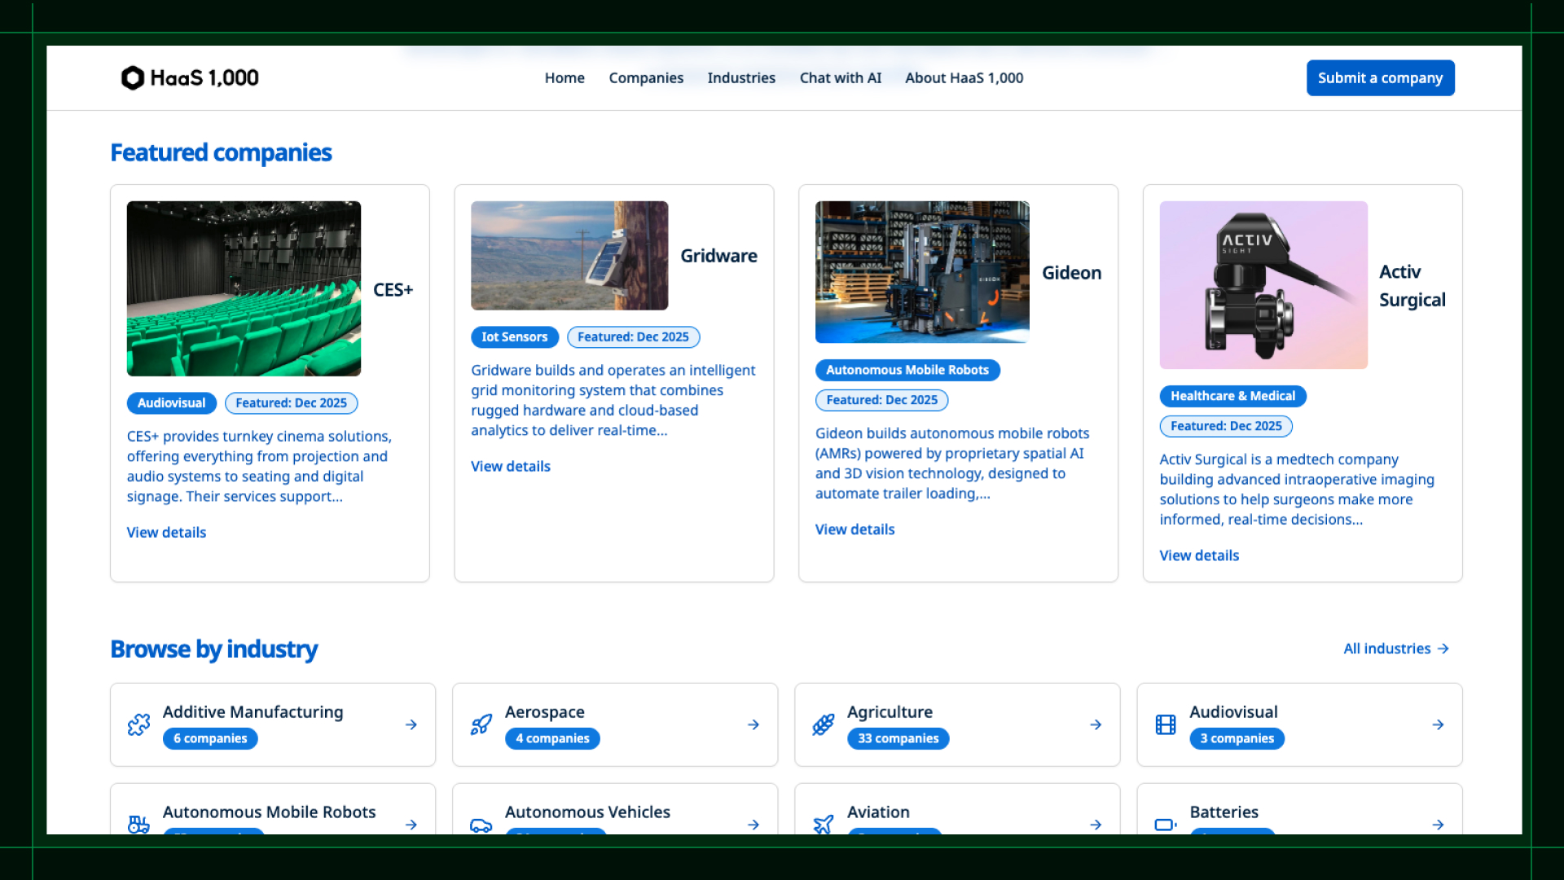View details for Gridware

pyautogui.click(x=511, y=466)
